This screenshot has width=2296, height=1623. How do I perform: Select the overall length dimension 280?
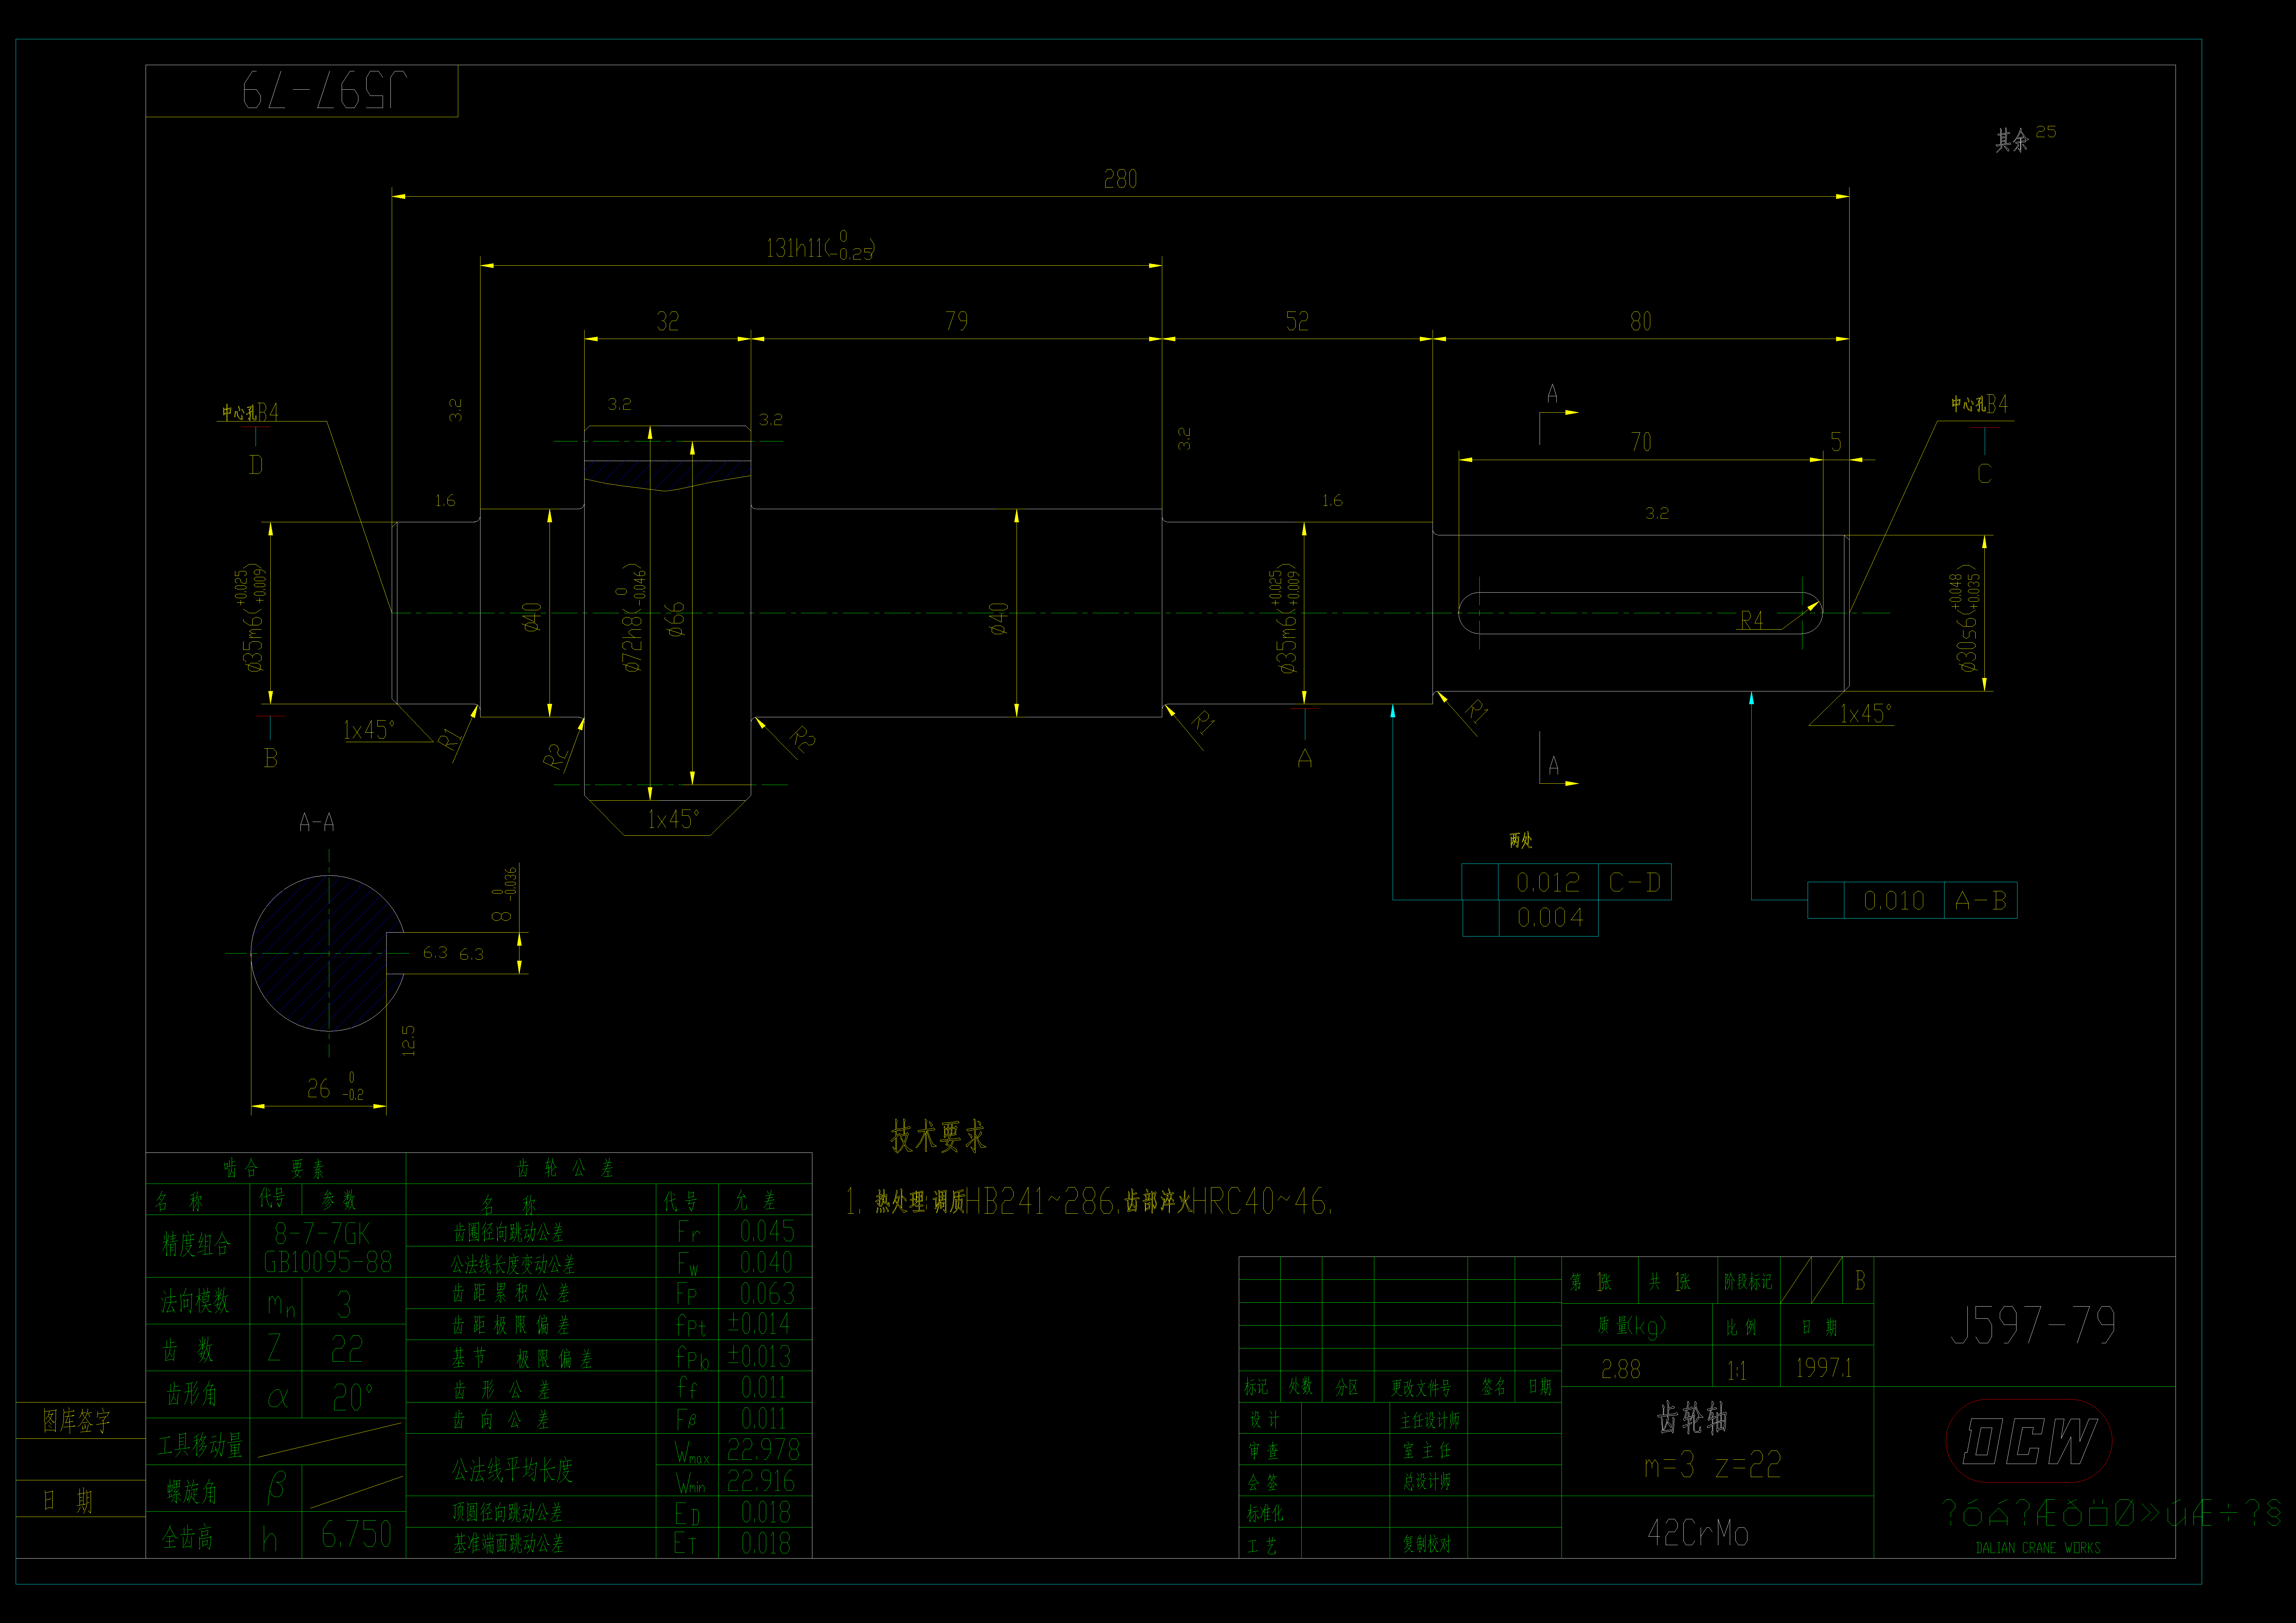(x=1120, y=179)
